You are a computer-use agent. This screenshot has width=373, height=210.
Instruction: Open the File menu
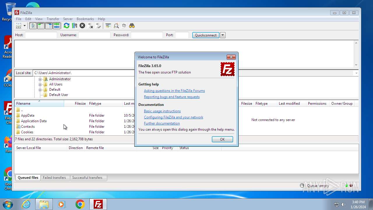19,19
